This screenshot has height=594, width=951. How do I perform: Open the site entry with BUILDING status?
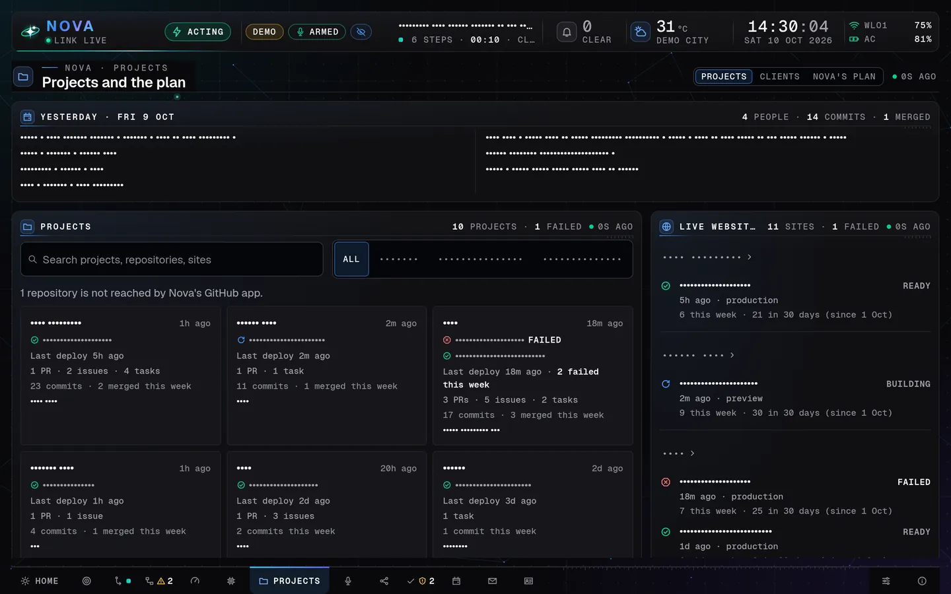pos(796,398)
